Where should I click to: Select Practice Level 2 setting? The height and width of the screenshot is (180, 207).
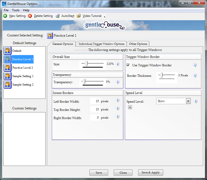click(x=23, y=68)
